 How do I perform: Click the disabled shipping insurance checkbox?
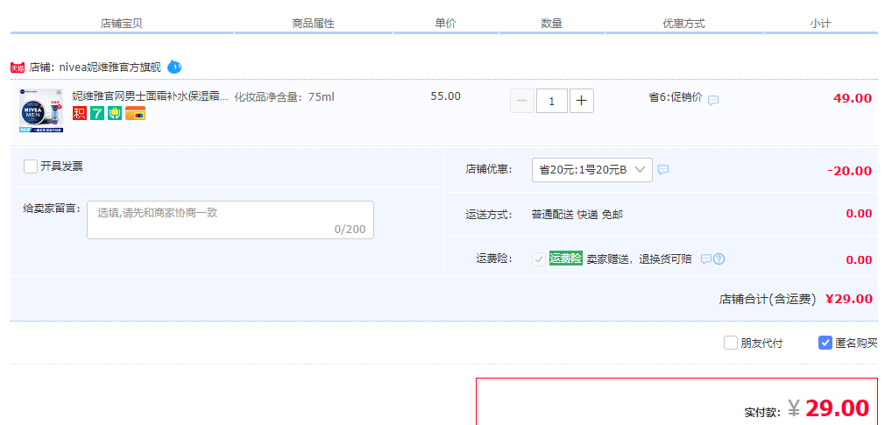tap(539, 259)
